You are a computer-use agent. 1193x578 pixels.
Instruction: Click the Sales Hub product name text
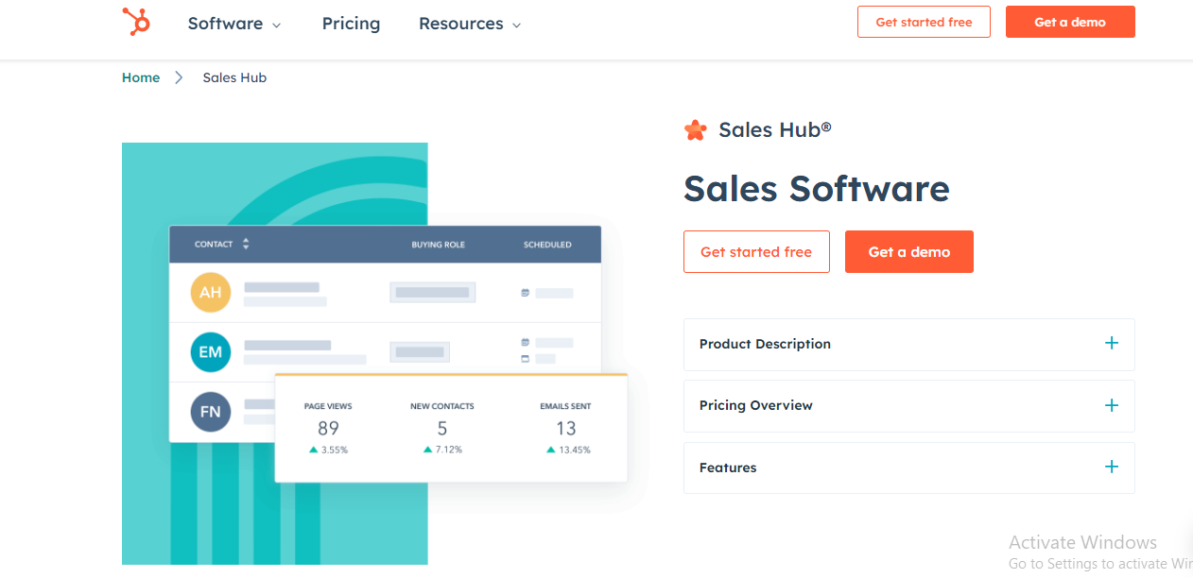(x=775, y=130)
